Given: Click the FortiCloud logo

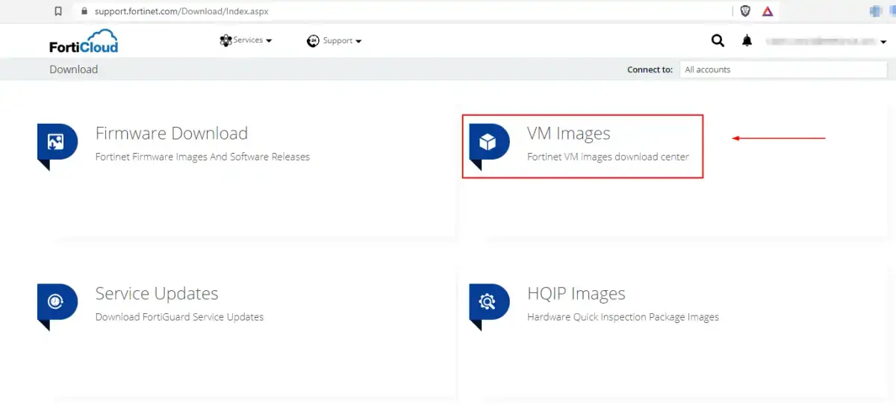Looking at the screenshot, I should [x=84, y=41].
